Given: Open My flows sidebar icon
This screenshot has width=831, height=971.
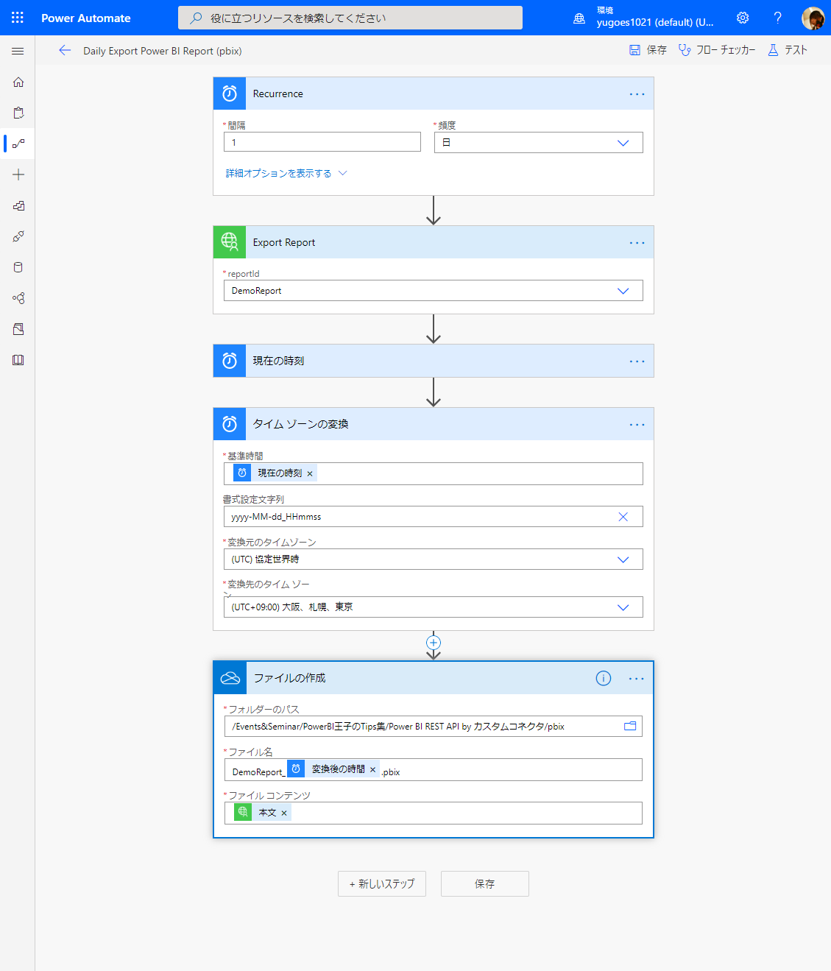Looking at the screenshot, I should coord(18,144).
